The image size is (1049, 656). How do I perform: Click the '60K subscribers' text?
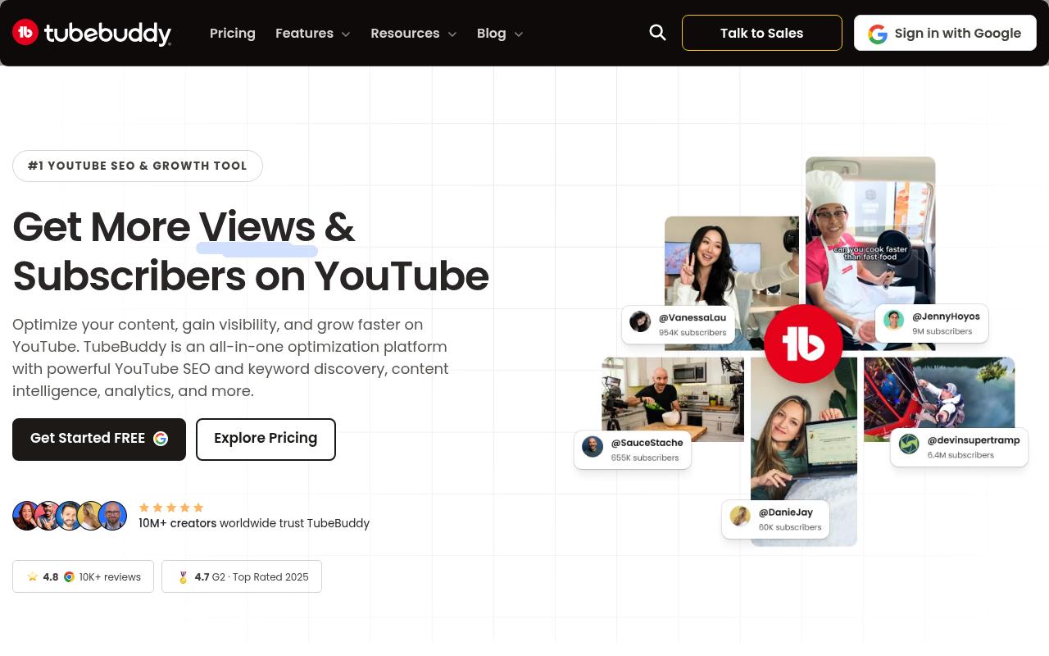pos(790,527)
